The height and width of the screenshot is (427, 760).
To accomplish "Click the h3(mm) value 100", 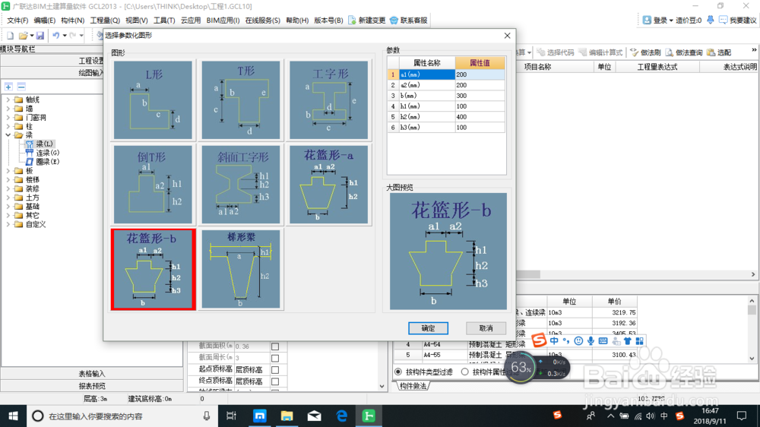I will point(480,128).
